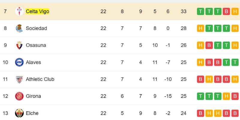Image resolution: width=240 pixels, height=120 pixels.
Task: Click Celta Vigo's red B form badge
Action: 226,11
